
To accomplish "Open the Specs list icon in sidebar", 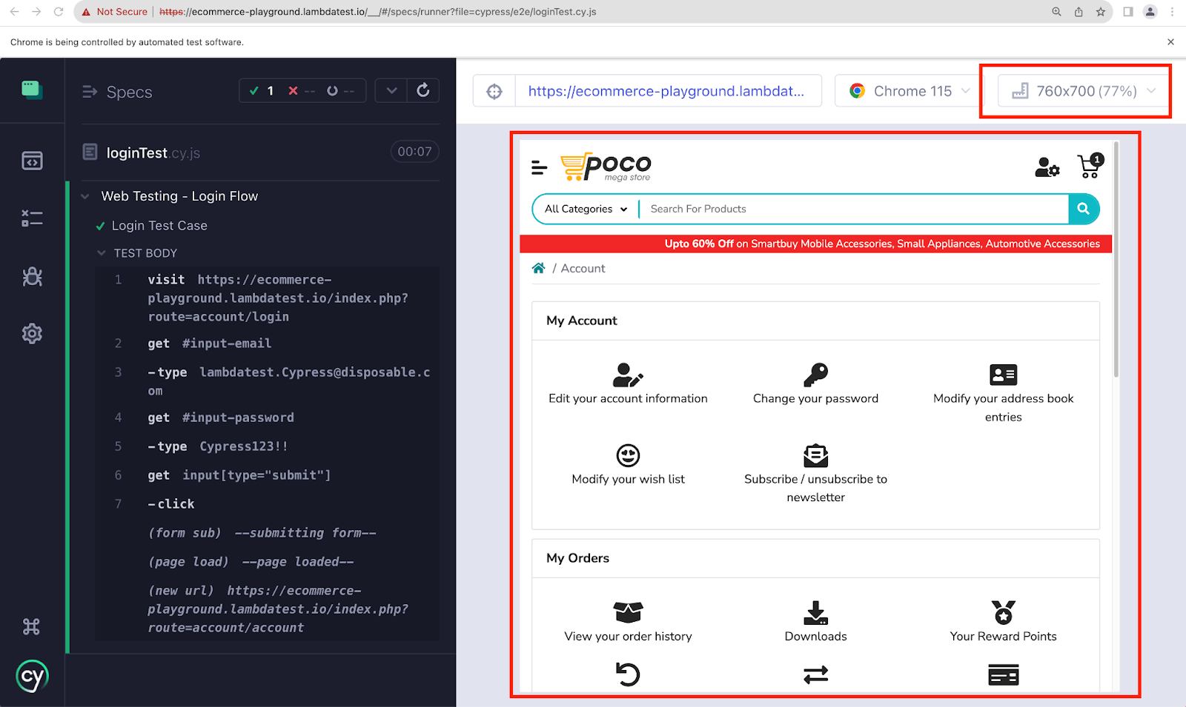I will pos(32,161).
